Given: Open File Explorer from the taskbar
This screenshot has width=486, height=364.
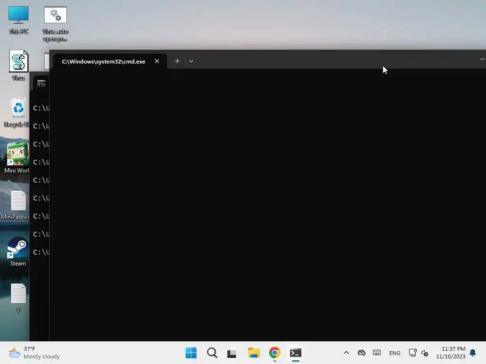Looking at the screenshot, I should pos(253,353).
